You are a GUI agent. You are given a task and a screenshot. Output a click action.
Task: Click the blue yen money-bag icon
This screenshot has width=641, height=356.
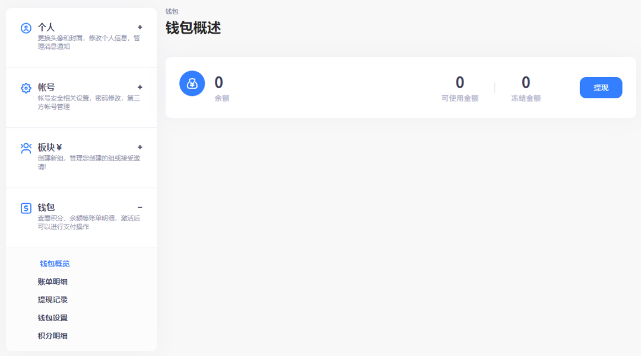192,84
